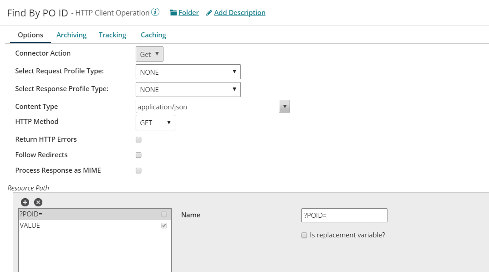This screenshot has width=489, height=272.
Task: Toggle the Follow Redirects checkbox
Action: pos(139,155)
